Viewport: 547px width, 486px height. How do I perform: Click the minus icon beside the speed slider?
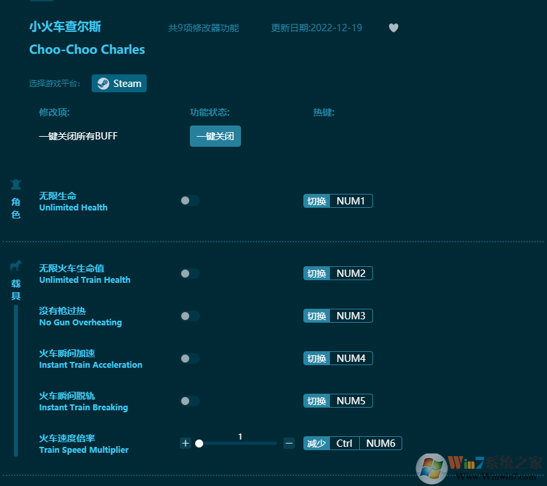pyautogui.click(x=289, y=443)
